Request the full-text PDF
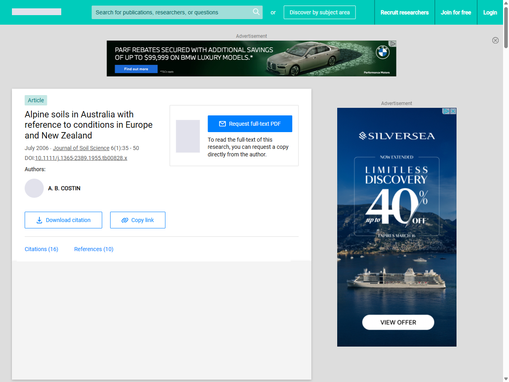Screen dimensions: 509x382 (x=250, y=124)
